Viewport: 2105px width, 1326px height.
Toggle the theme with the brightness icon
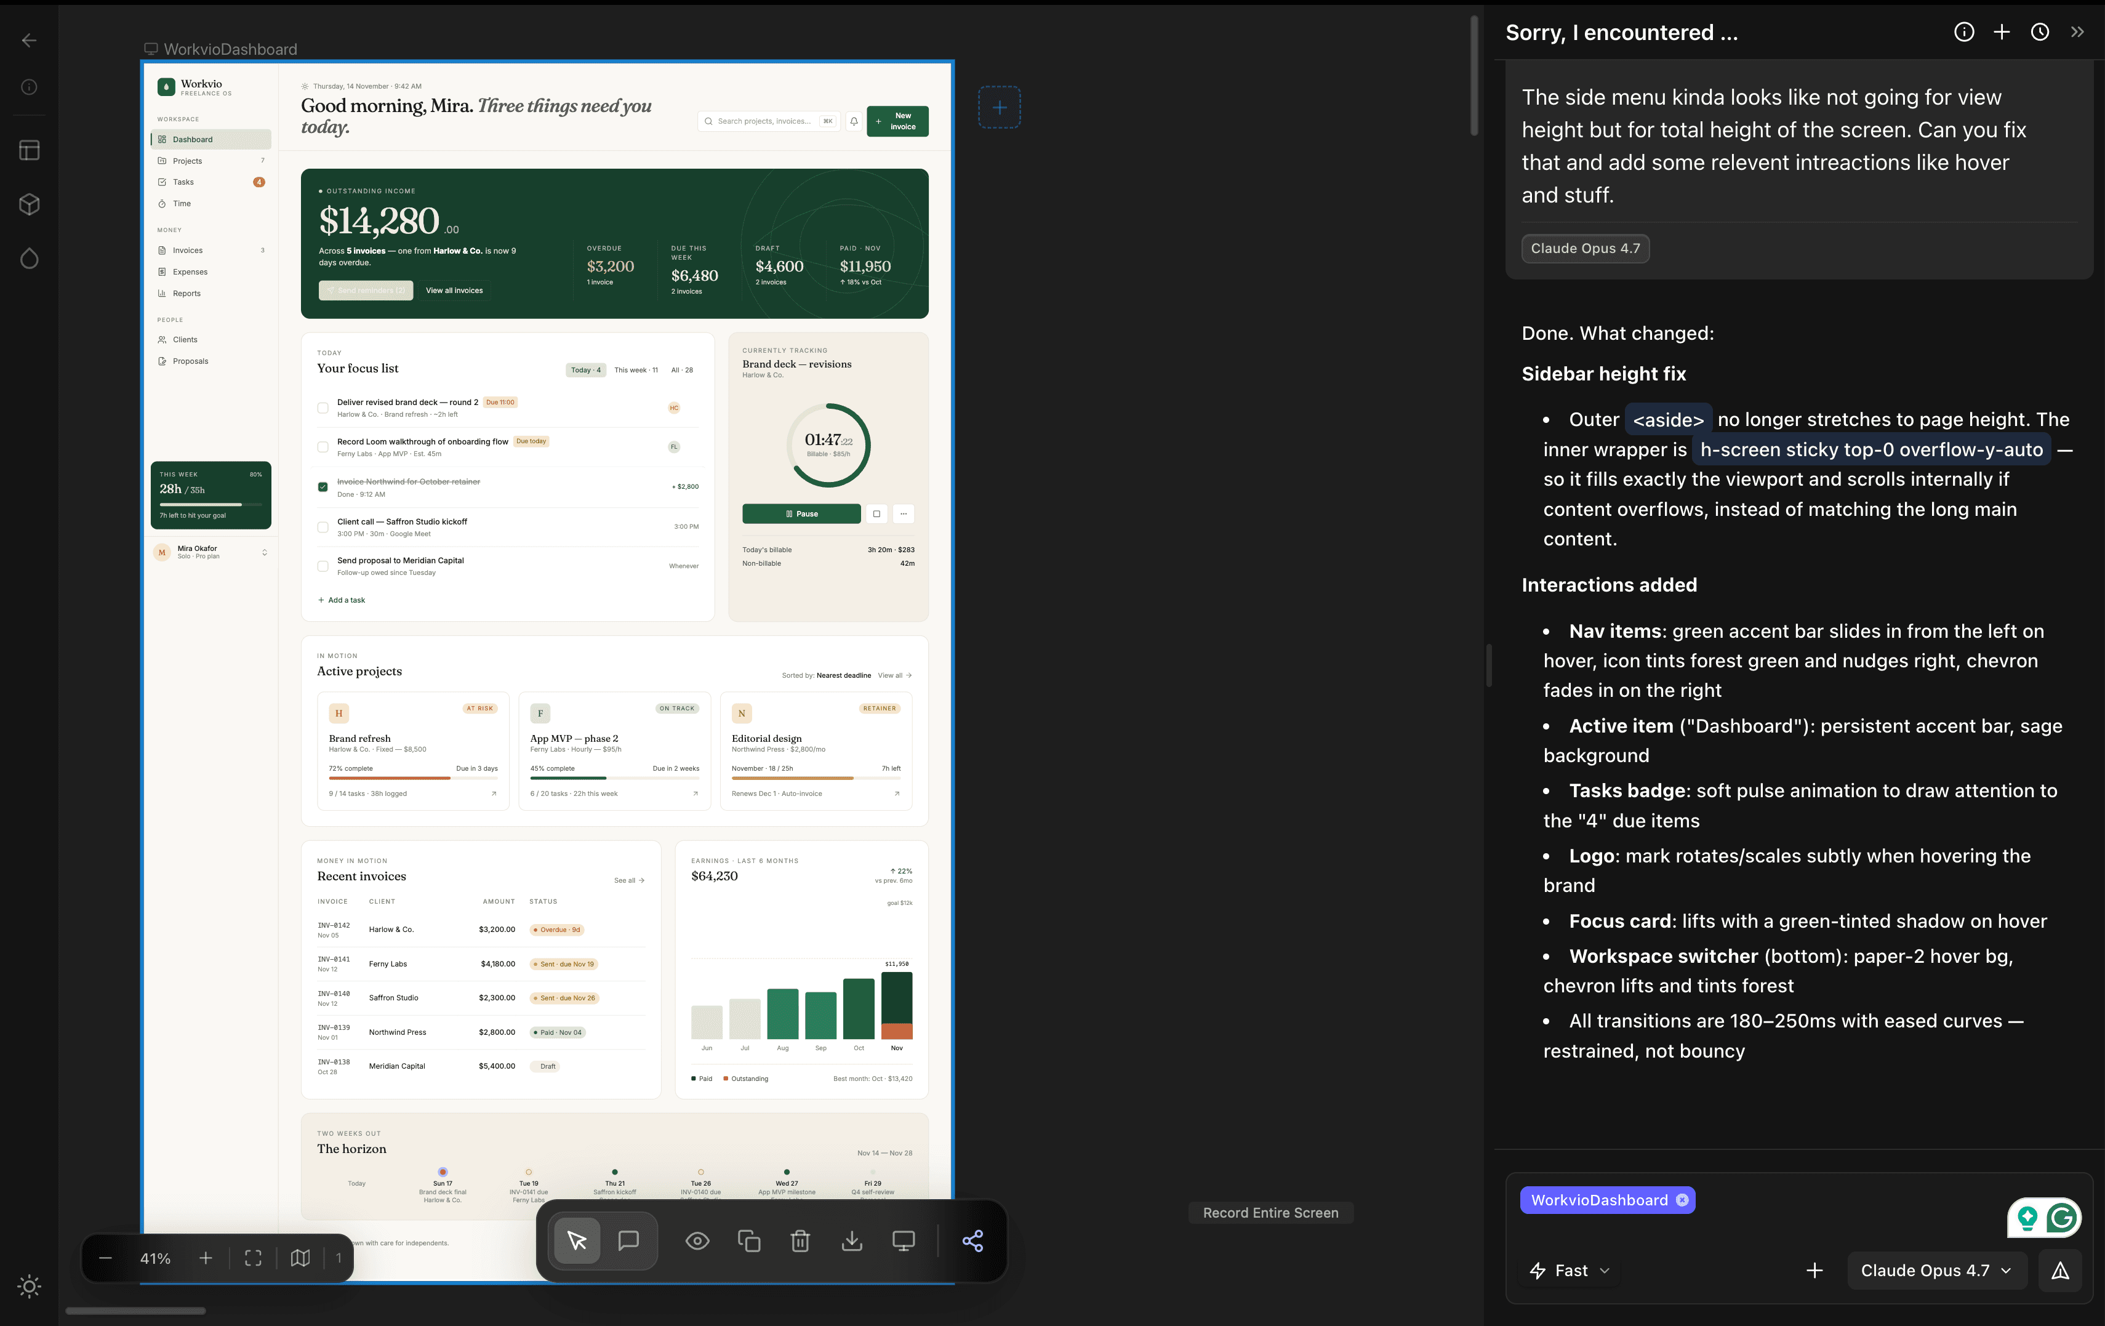29,1287
